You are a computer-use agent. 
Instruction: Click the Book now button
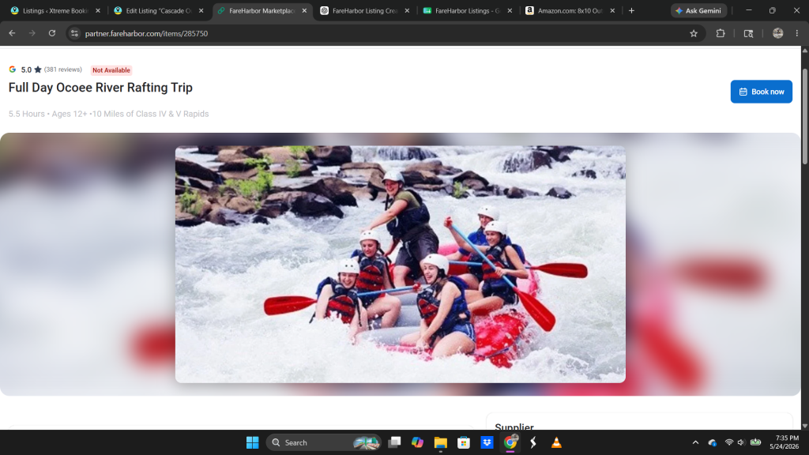pos(761,92)
